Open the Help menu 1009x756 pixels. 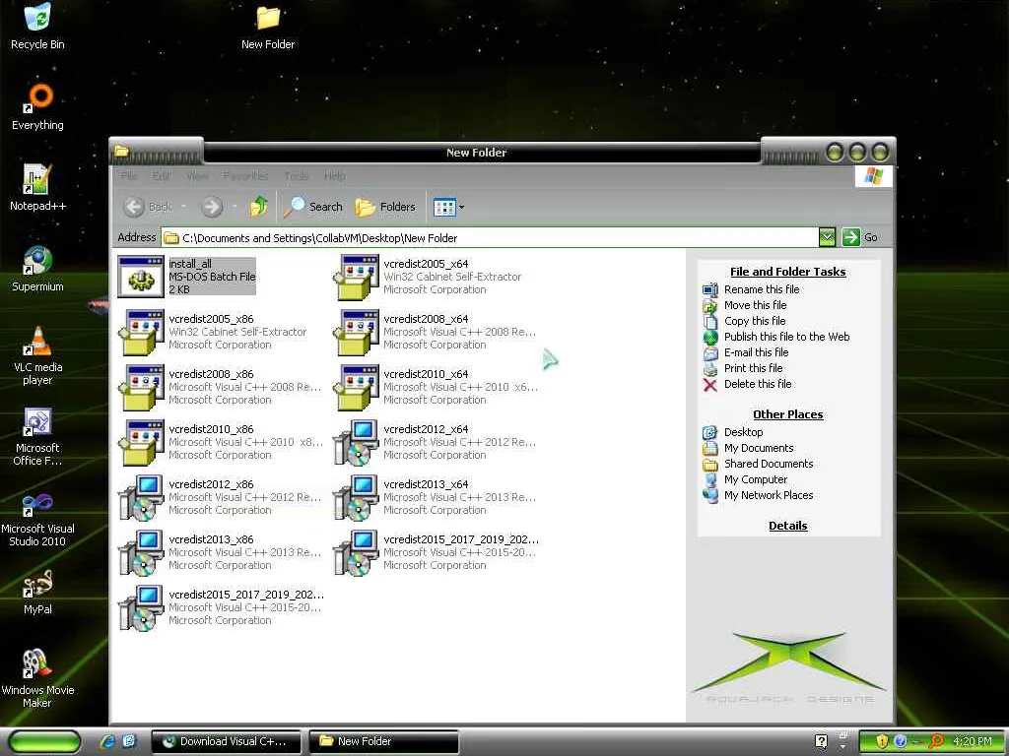[x=335, y=175]
